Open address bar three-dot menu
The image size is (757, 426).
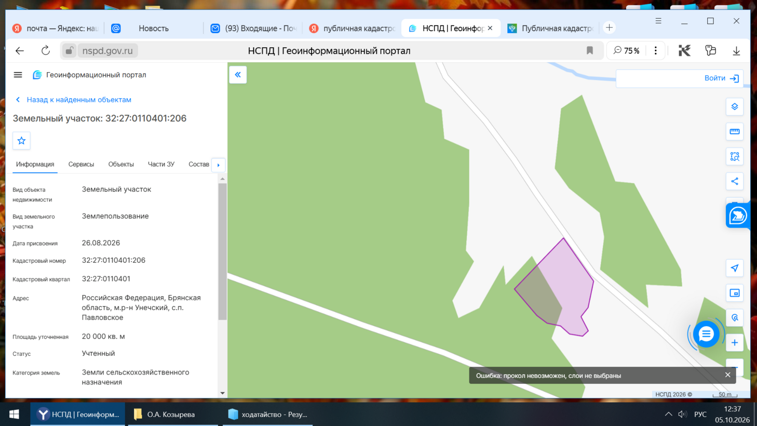click(655, 50)
